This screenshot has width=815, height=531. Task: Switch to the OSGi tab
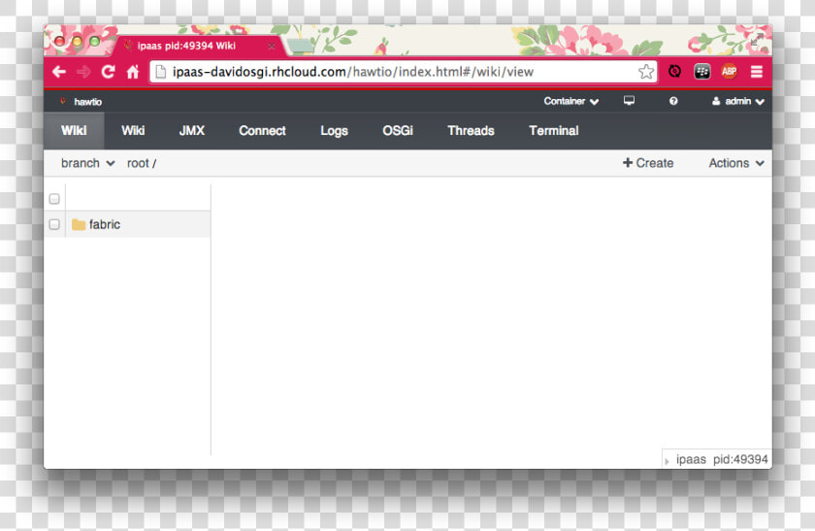click(398, 131)
